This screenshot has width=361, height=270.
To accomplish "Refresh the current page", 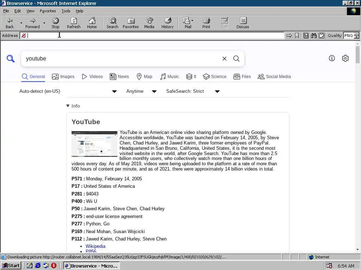I will point(74,23).
